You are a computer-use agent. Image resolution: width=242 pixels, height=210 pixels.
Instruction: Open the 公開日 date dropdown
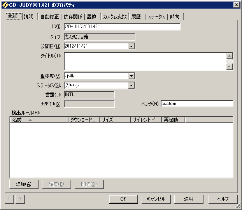point(131,46)
